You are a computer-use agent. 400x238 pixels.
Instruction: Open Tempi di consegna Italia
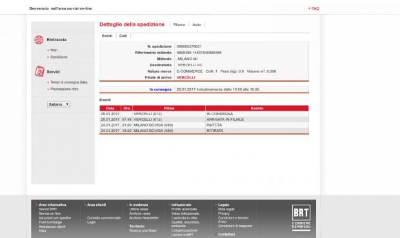pos(69,82)
